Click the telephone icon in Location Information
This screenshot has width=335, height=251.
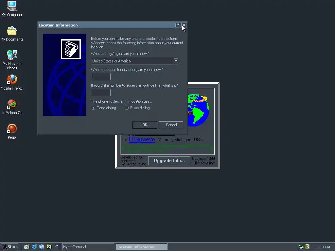pos(71,49)
